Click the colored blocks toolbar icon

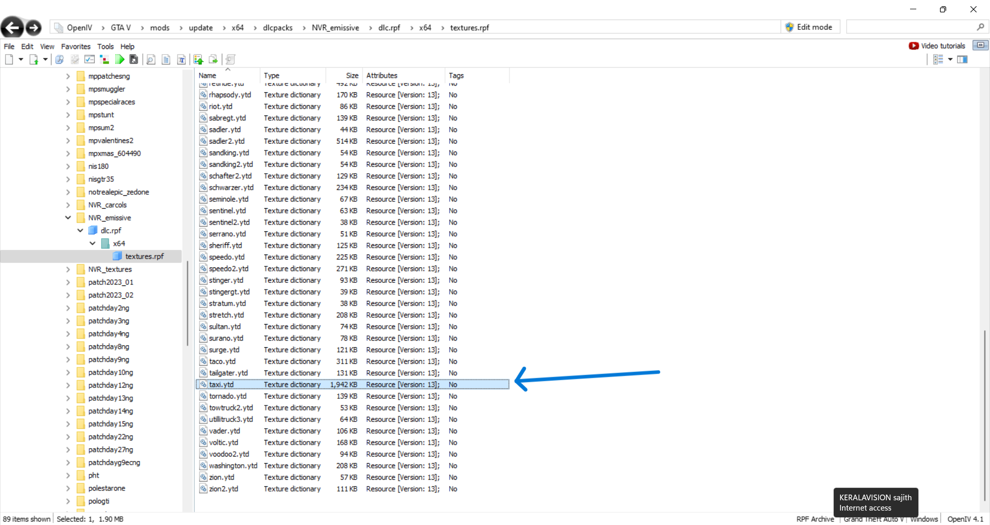pos(104,60)
